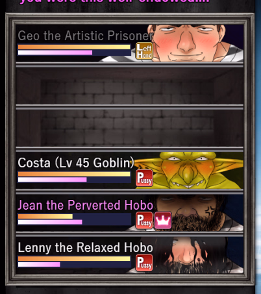Click Lenny's short pink gauge bar
261x294 pixels.
[x=39, y=264]
